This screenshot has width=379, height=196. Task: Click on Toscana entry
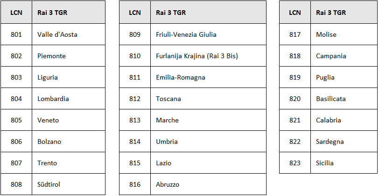(168, 99)
